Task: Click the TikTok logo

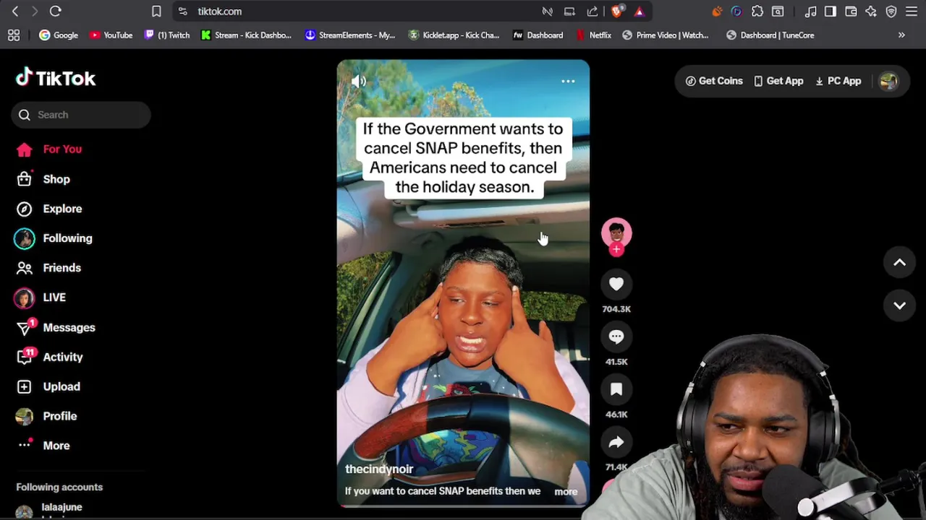Action: click(56, 78)
